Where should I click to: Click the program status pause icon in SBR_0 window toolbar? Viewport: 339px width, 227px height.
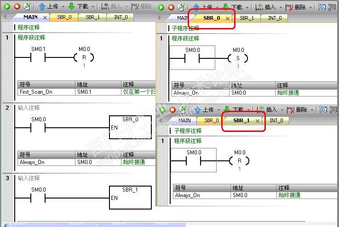[x=332, y=7]
